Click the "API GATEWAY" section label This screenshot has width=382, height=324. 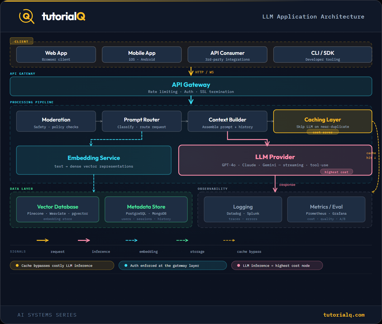22,74
